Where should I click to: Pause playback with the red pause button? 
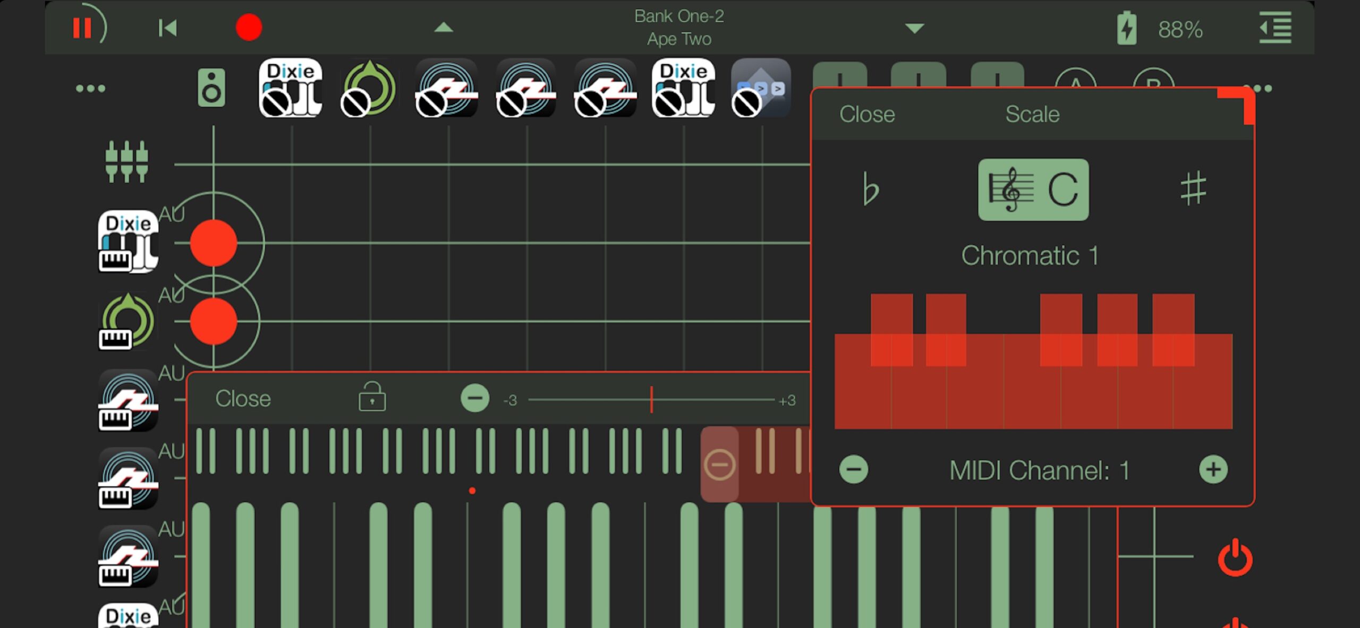(x=82, y=28)
